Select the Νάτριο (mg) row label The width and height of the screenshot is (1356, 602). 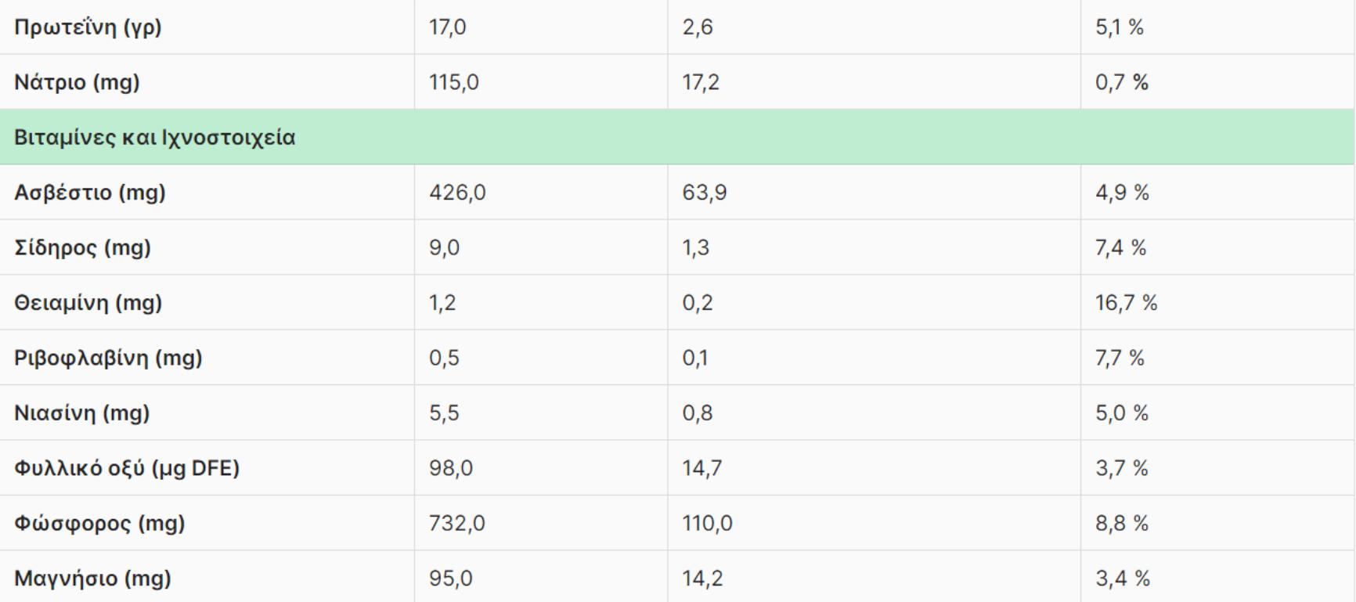[x=77, y=82]
